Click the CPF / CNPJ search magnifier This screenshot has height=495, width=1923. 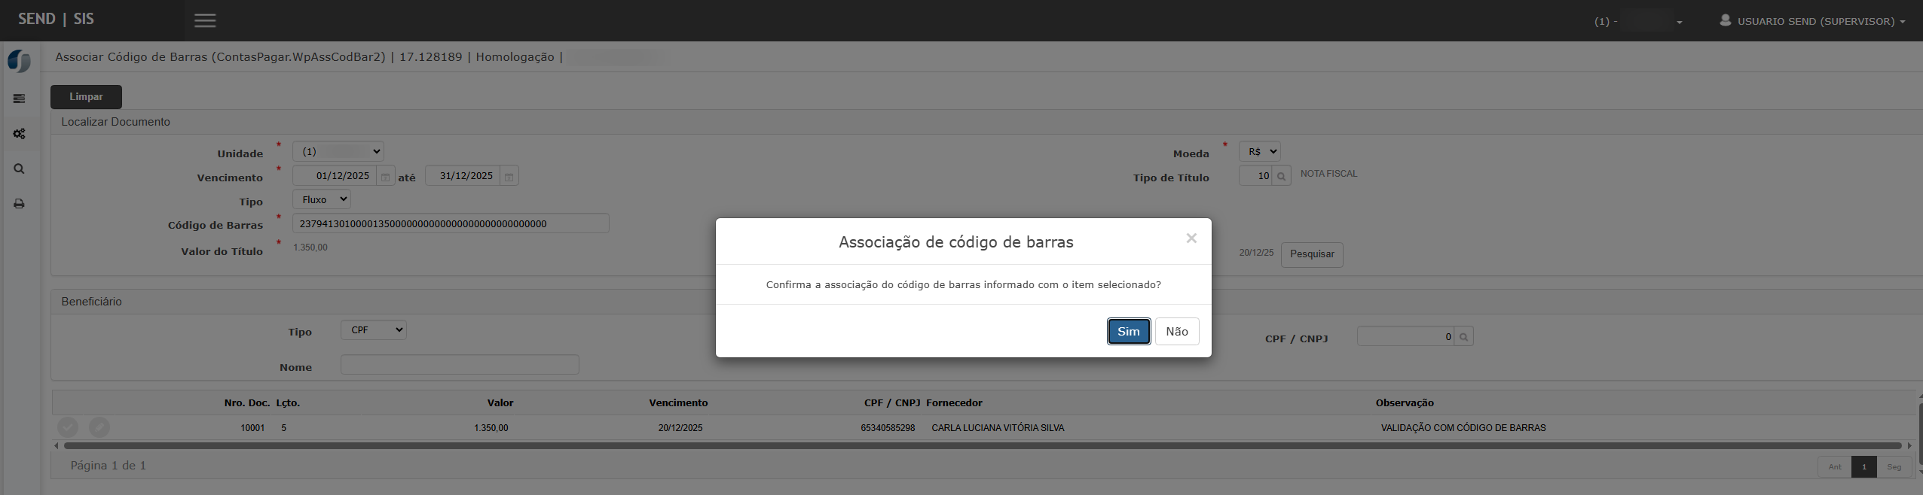click(x=1463, y=337)
